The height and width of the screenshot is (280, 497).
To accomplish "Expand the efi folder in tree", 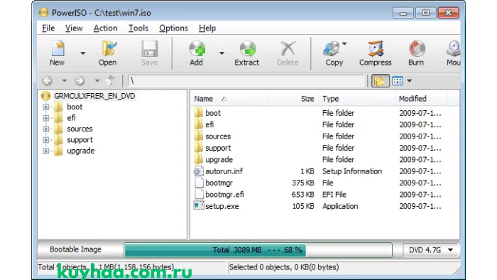I will click(46, 118).
